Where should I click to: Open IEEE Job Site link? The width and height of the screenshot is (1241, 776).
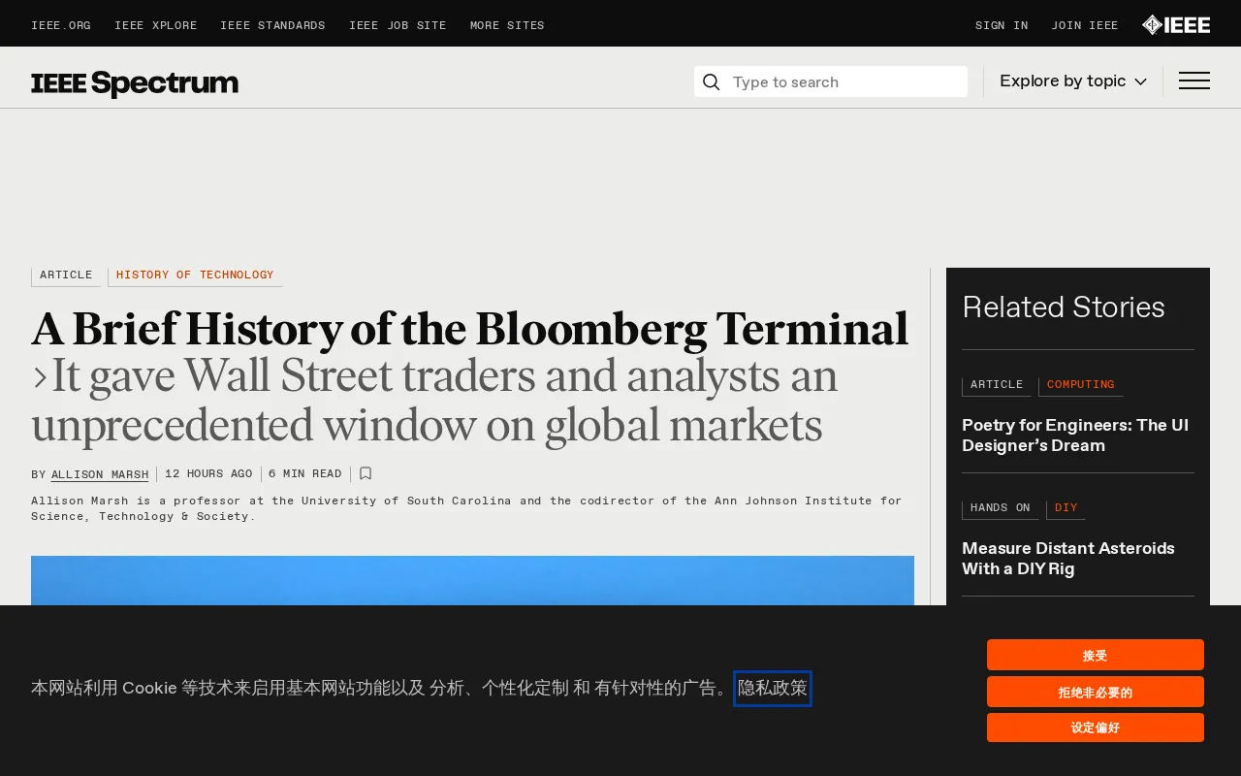398,26
